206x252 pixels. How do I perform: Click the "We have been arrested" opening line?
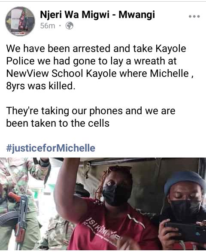(x=96, y=49)
